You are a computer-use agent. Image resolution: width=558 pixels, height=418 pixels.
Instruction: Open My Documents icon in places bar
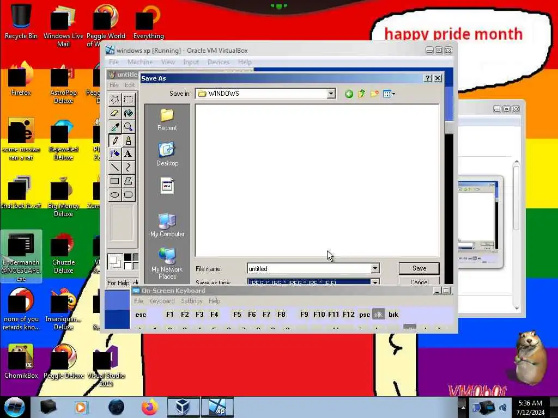(x=167, y=186)
